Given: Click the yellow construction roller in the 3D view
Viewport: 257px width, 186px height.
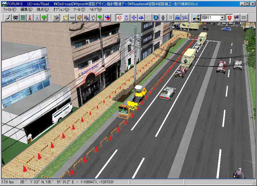Looking at the screenshot, I should (x=139, y=93).
